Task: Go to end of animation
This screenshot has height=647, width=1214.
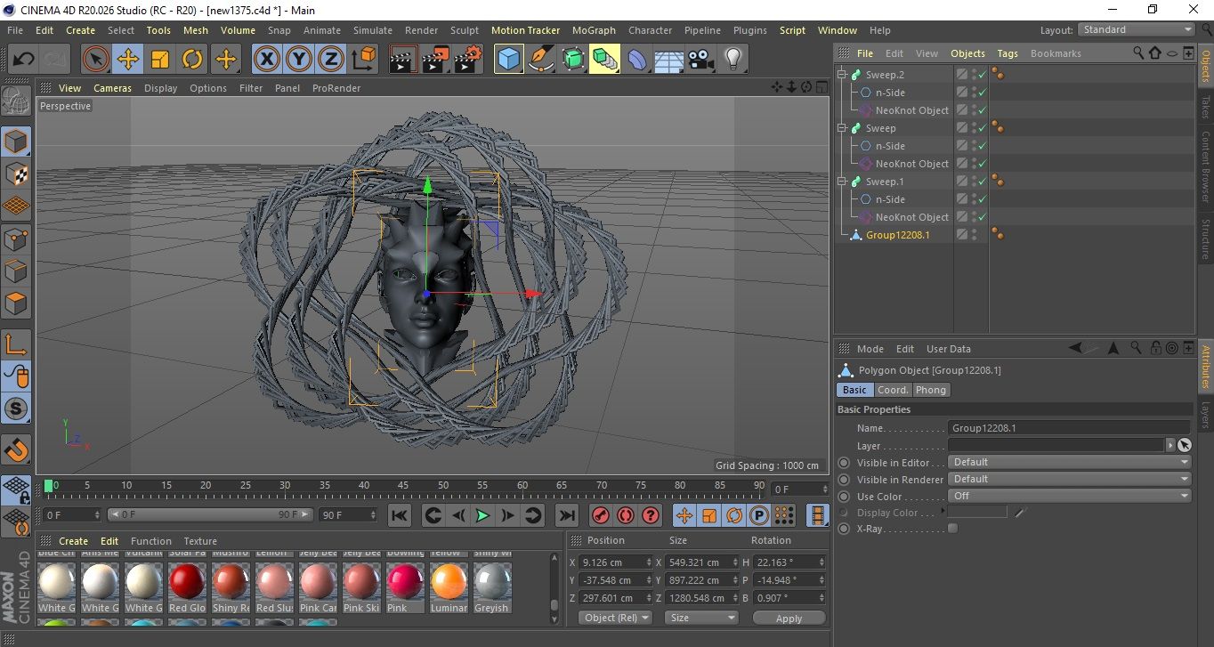Action: coord(566,515)
